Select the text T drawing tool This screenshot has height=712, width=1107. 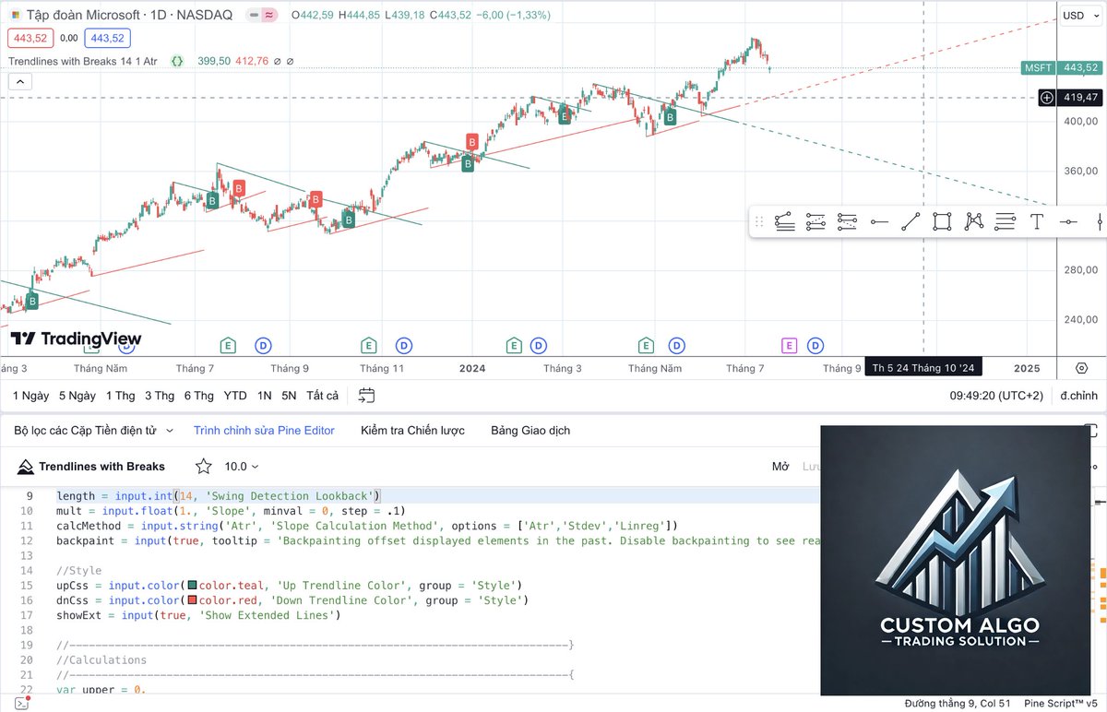(x=1037, y=221)
